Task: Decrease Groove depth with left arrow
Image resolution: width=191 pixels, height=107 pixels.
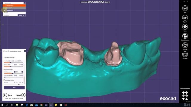Action: click(x=15, y=65)
